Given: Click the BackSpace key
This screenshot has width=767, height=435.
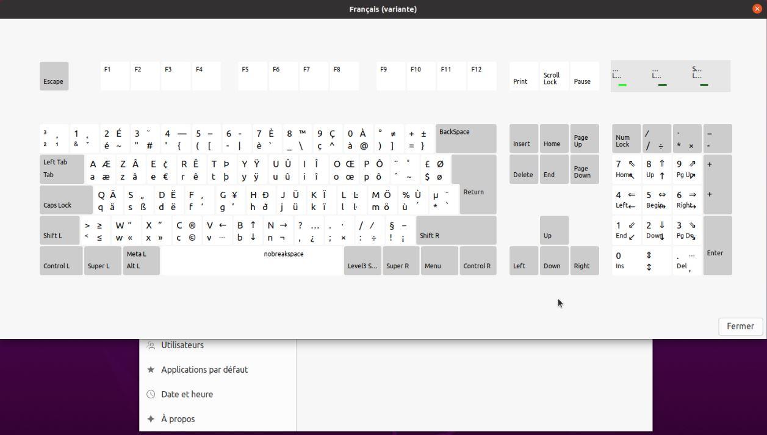Looking at the screenshot, I should click(x=466, y=139).
